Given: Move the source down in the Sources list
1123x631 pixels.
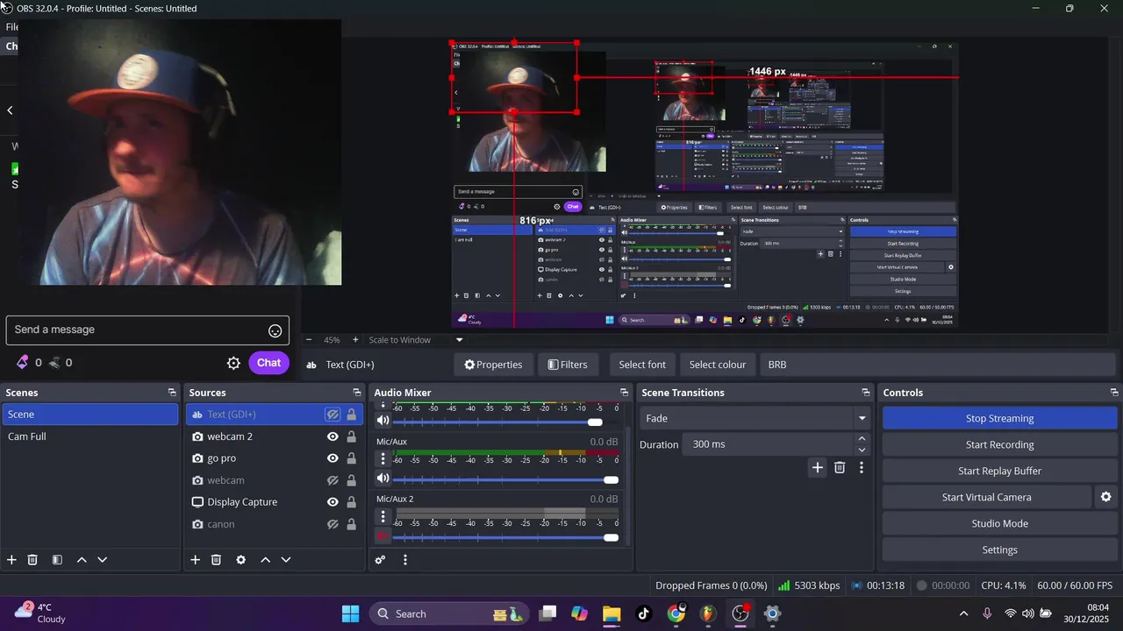Looking at the screenshot, I should click(286, 559).
